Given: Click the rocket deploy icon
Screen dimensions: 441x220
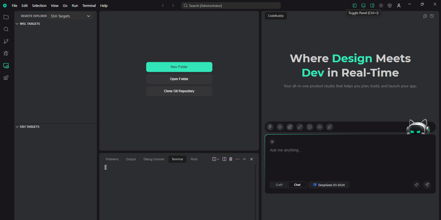Looking at the screenshot, I should pos(330,127).
